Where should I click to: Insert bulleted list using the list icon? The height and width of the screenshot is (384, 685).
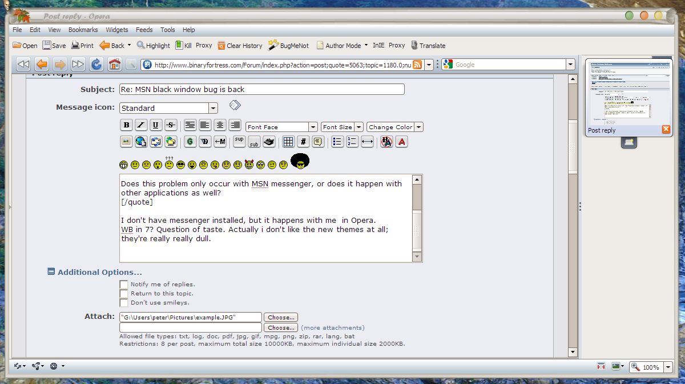[337, 142]
